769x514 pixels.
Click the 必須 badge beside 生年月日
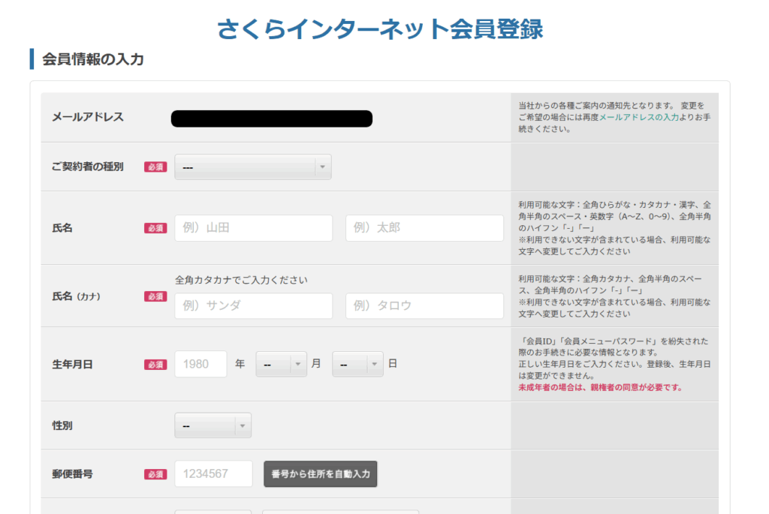pos(155,364)
